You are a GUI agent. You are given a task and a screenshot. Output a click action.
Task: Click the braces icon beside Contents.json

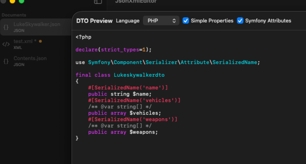click(6, 61)
